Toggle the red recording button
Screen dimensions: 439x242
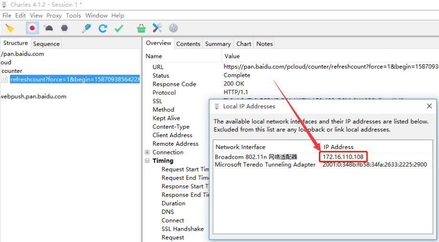click(x=32, y=28)
